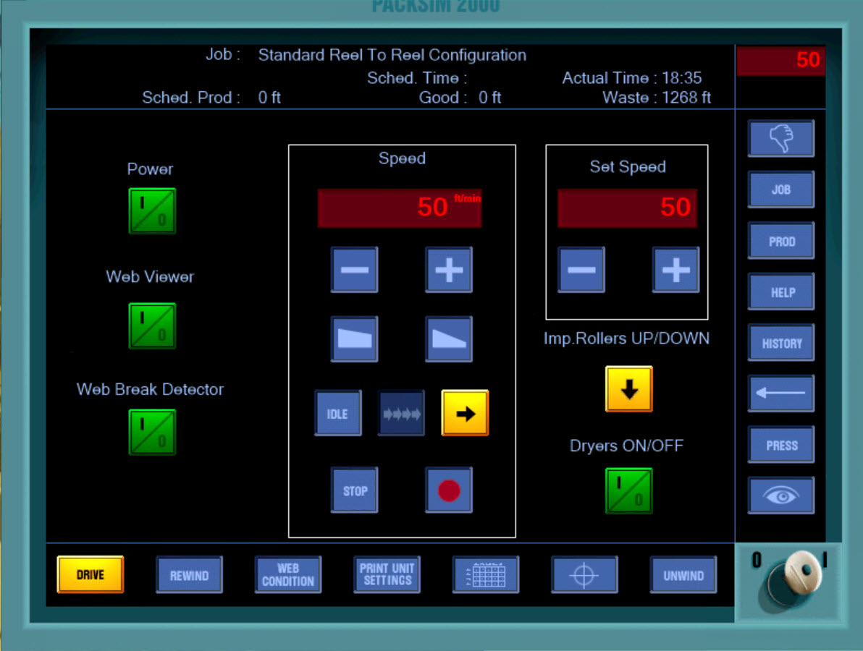Turn Dryers ON/OFF switch
Screen dimensions: 863x651
(628, 490)
